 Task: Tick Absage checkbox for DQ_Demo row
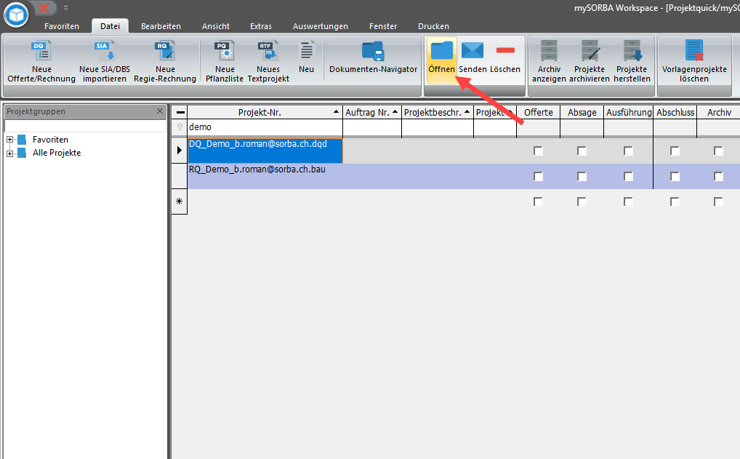click(x=582, y=151)
